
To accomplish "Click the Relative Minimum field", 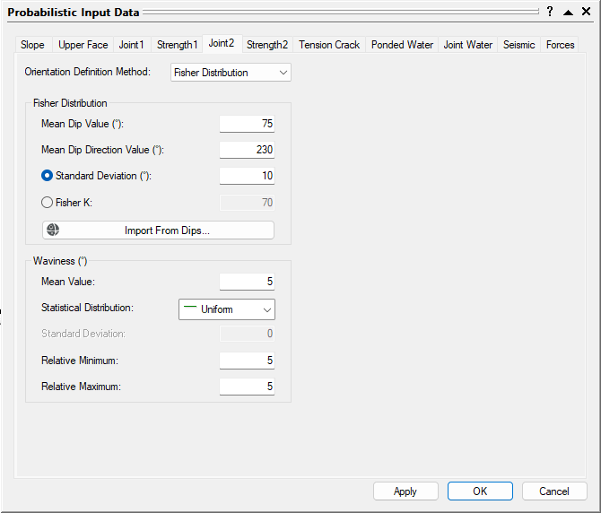I will (x=247, y=361).
